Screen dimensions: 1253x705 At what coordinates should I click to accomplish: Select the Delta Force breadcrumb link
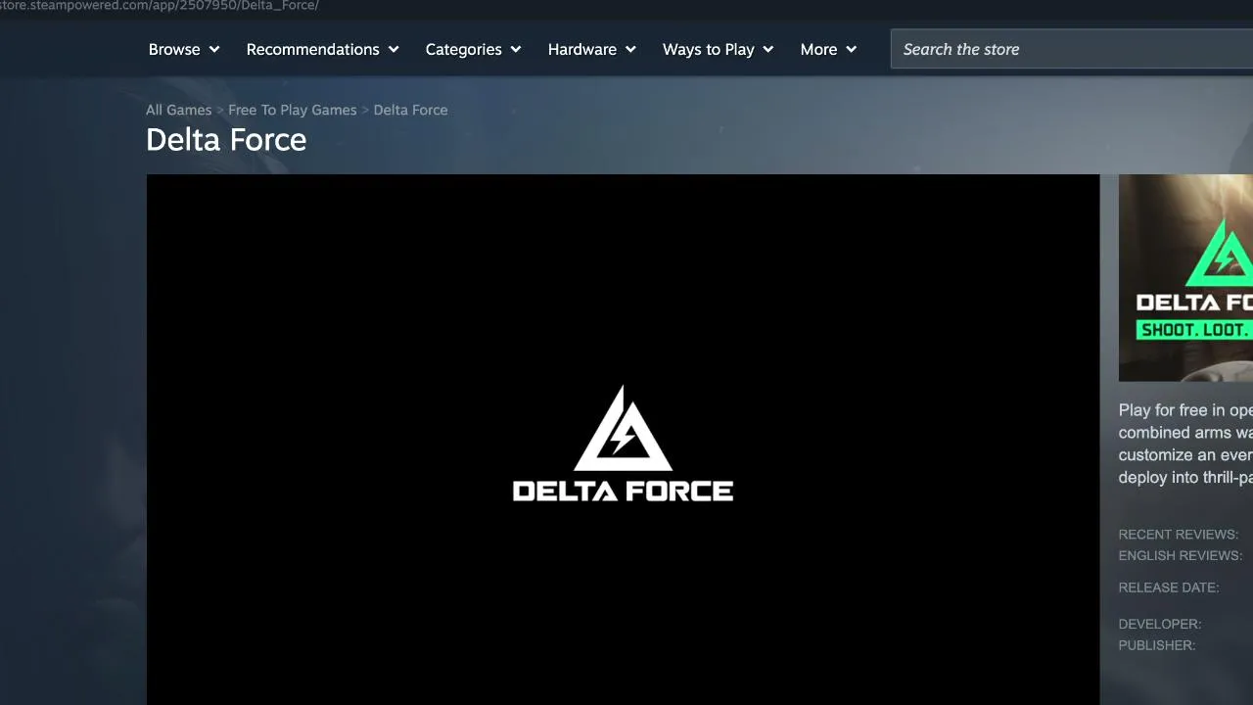(411, 110)
